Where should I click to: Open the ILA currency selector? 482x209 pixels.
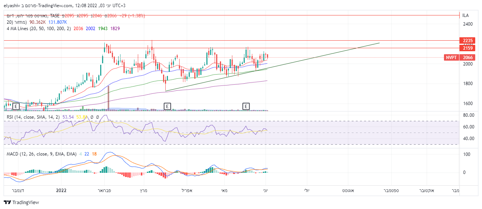click(465, 15)
